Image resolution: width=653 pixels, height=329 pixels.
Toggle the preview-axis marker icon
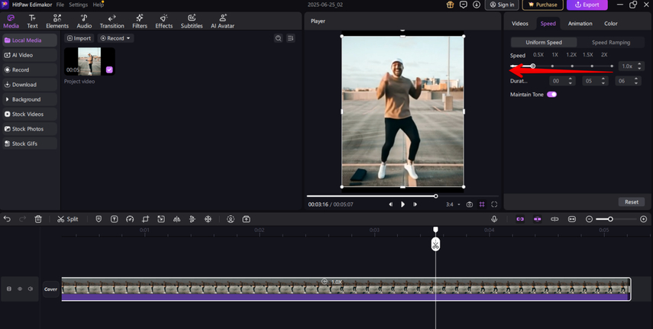554,219
